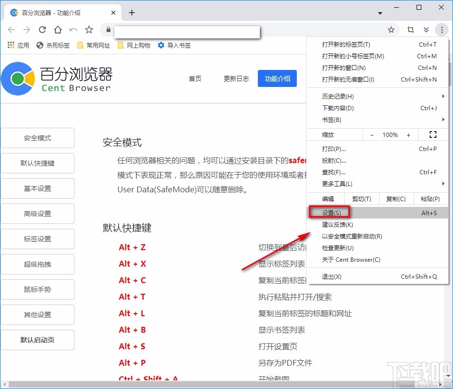Choose 投射(C)... in menu
Image resolution: width=453 pixels, height=389 pixels.
coord(377,160)
